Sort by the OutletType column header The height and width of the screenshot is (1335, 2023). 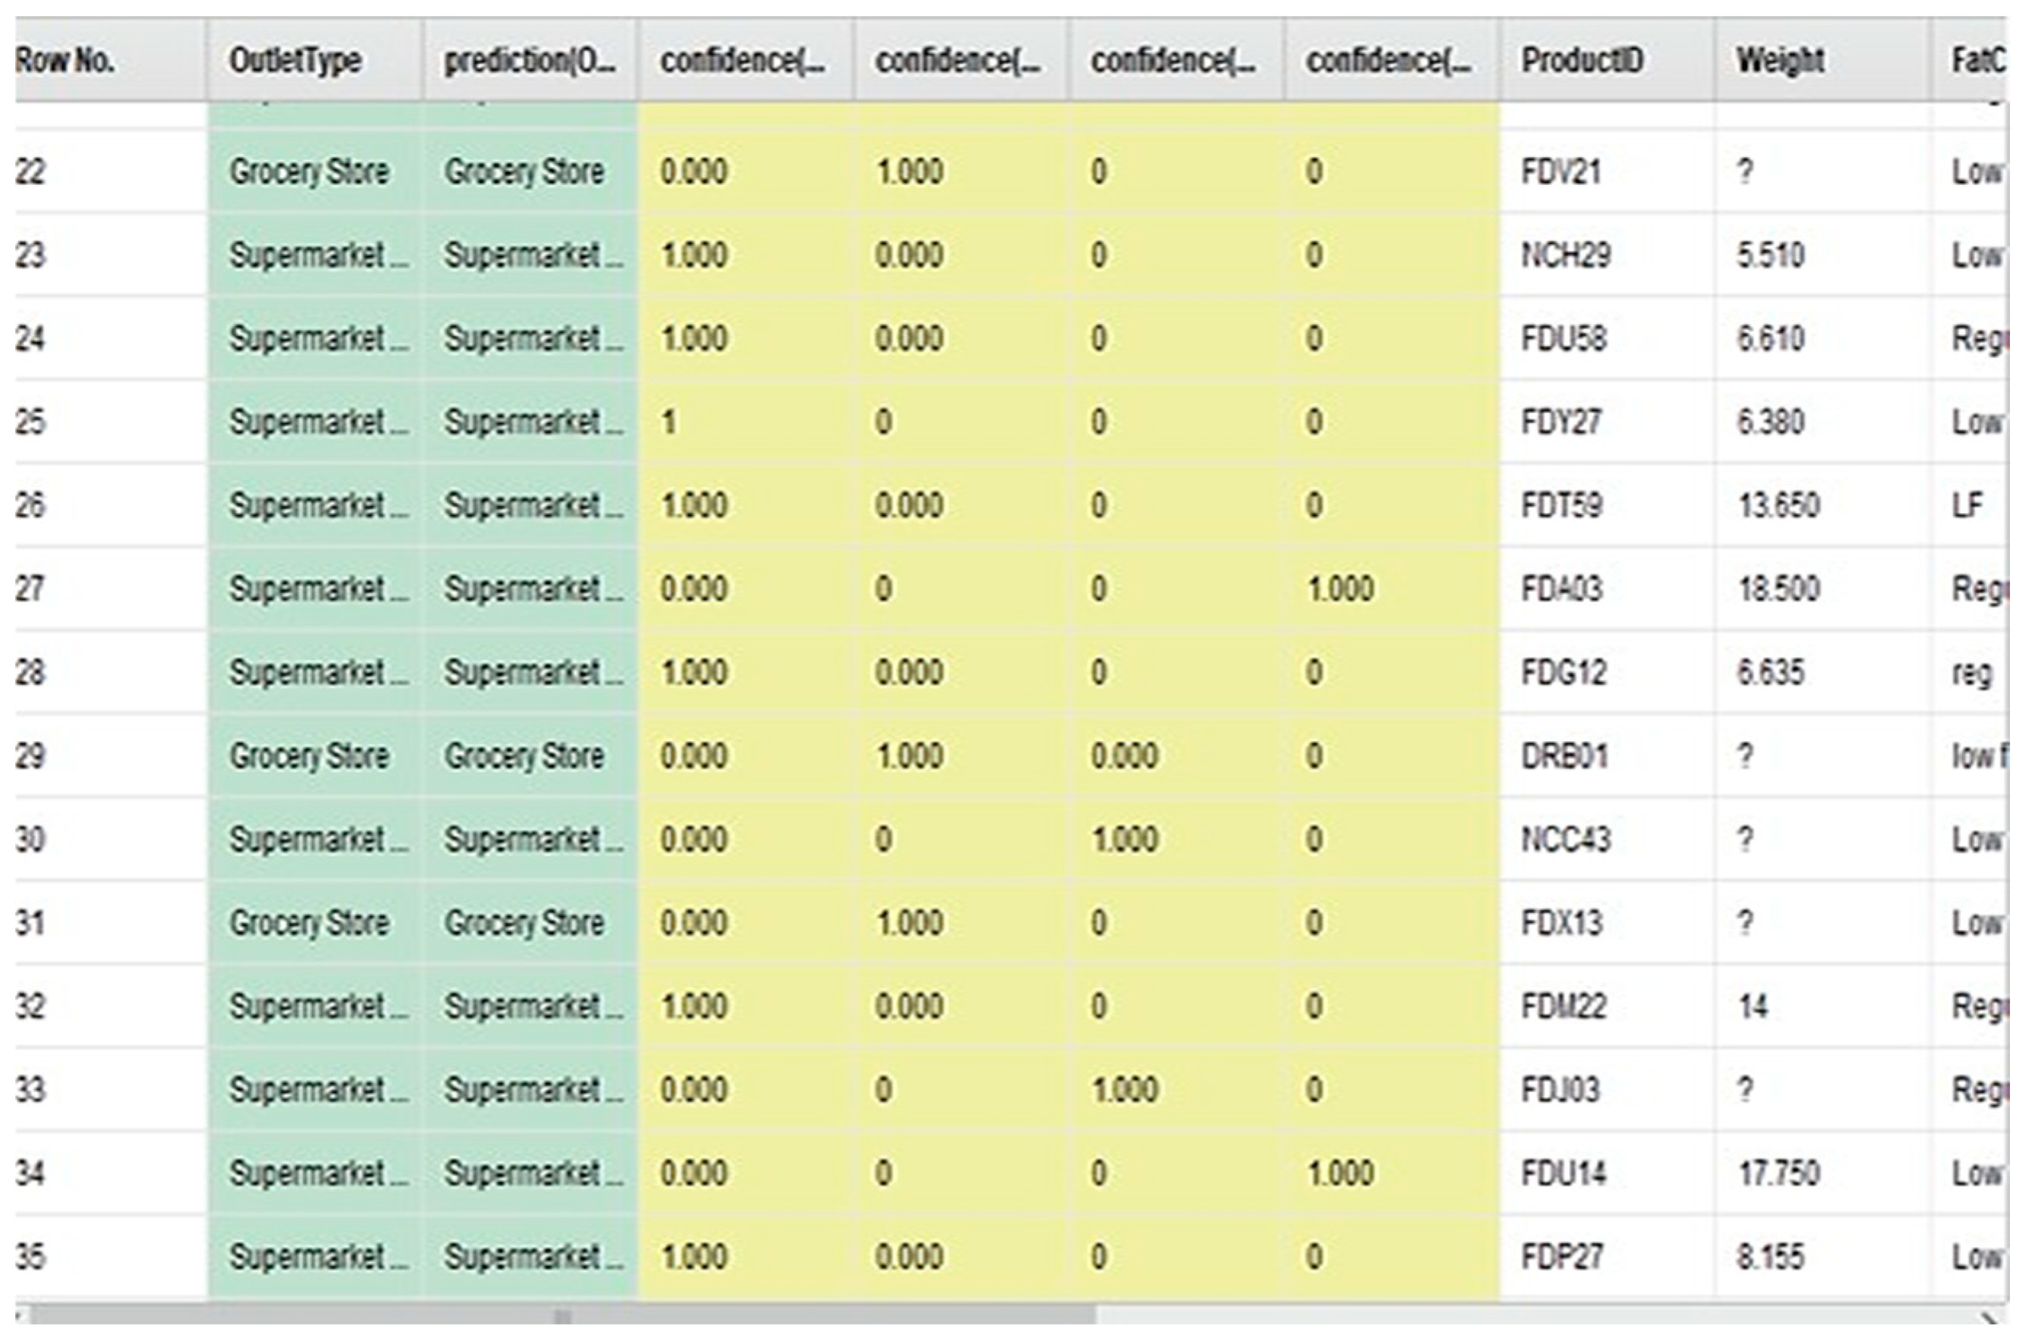[x=294, y=60]
